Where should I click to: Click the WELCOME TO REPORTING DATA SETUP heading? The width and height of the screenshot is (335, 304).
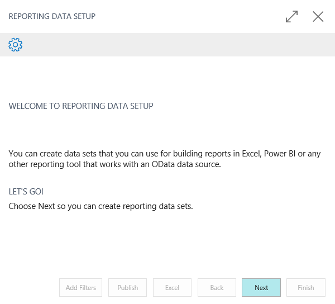[x=81, y=106]
